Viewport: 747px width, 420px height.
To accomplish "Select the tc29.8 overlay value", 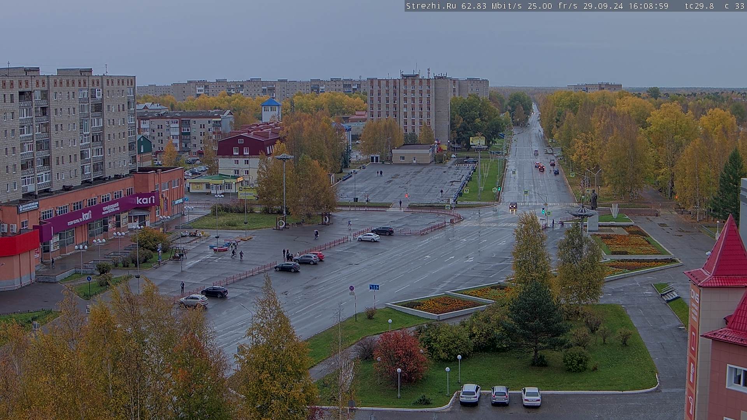I will coord(699,6).
